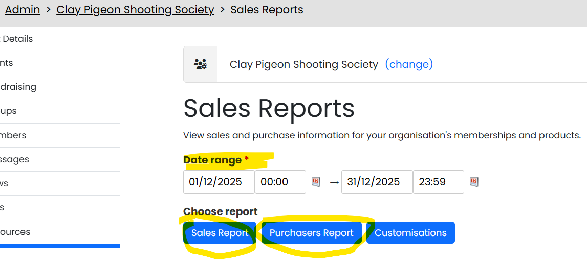The image size is (587, 260).
Task: Click the end time field 23:59
Action: pos(438,182)
